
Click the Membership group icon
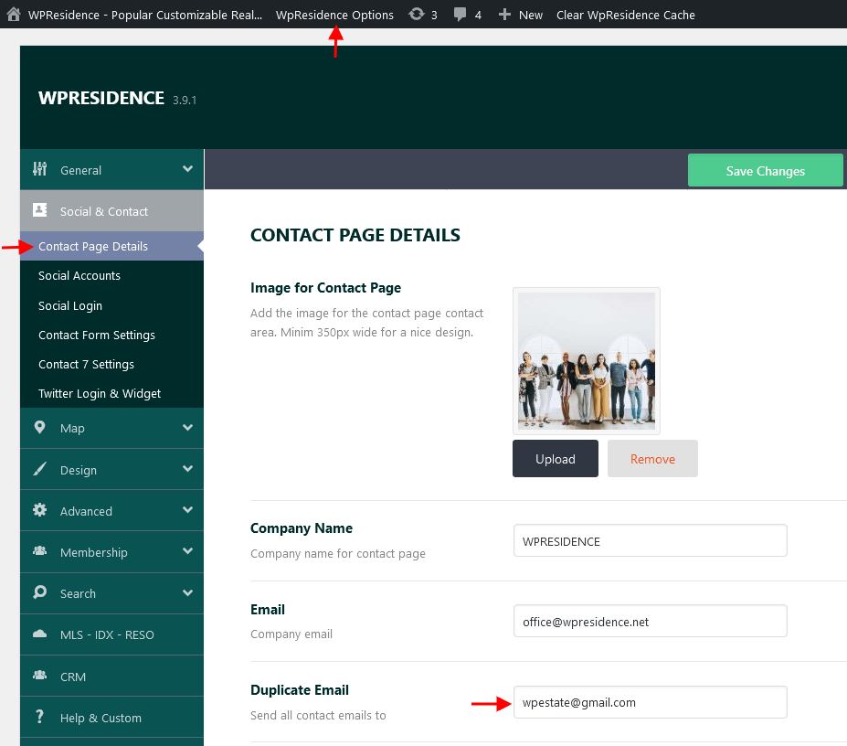(39, 551)
